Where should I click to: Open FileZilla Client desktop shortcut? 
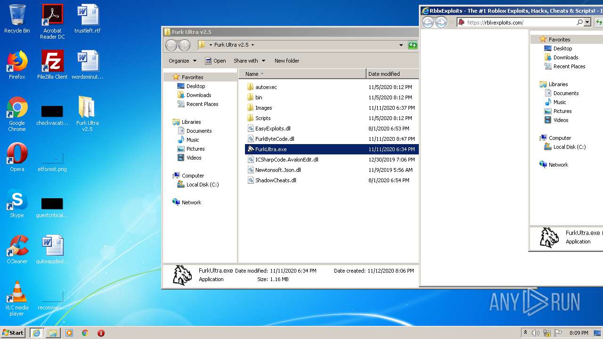pyautogui.click(x=52, y=65)
